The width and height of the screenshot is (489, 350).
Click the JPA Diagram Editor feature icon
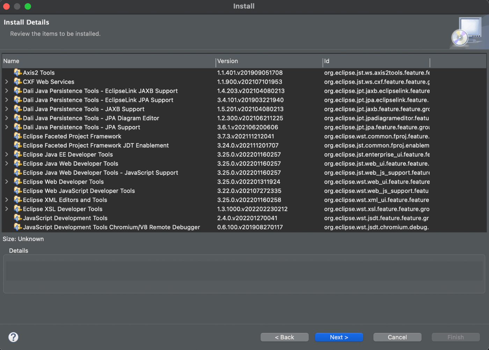tap(17, 118)
